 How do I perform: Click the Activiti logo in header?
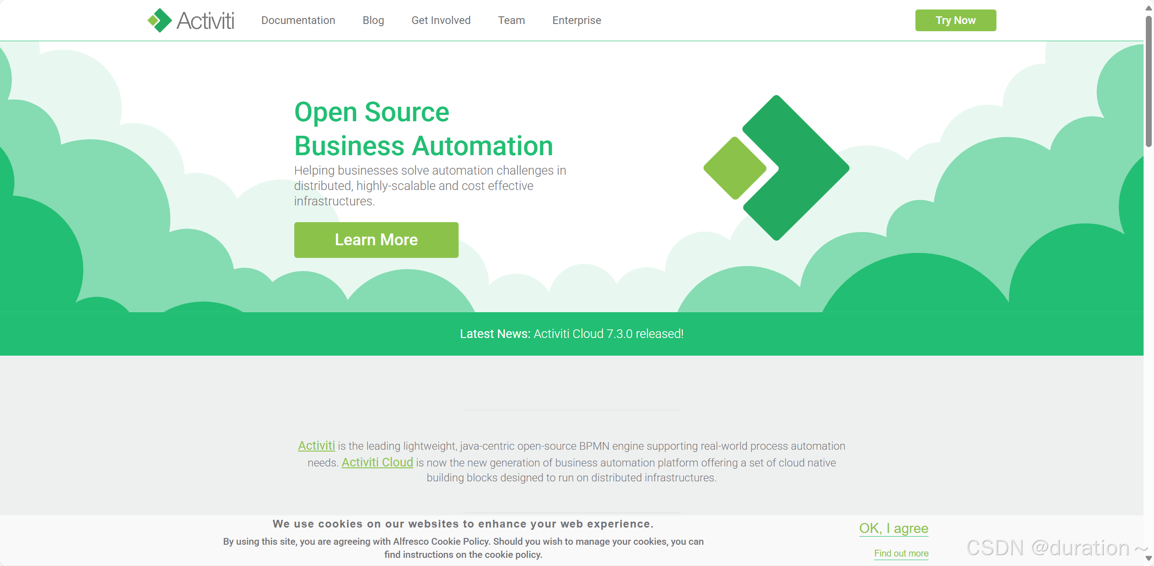(191, 20)
